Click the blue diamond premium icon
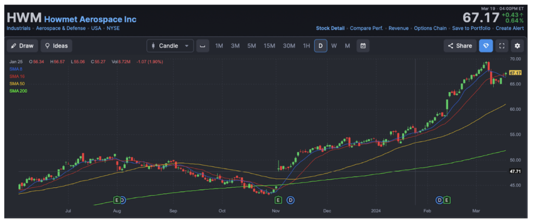The width and height of the screenshot is (533, 221). pos(486,46)
